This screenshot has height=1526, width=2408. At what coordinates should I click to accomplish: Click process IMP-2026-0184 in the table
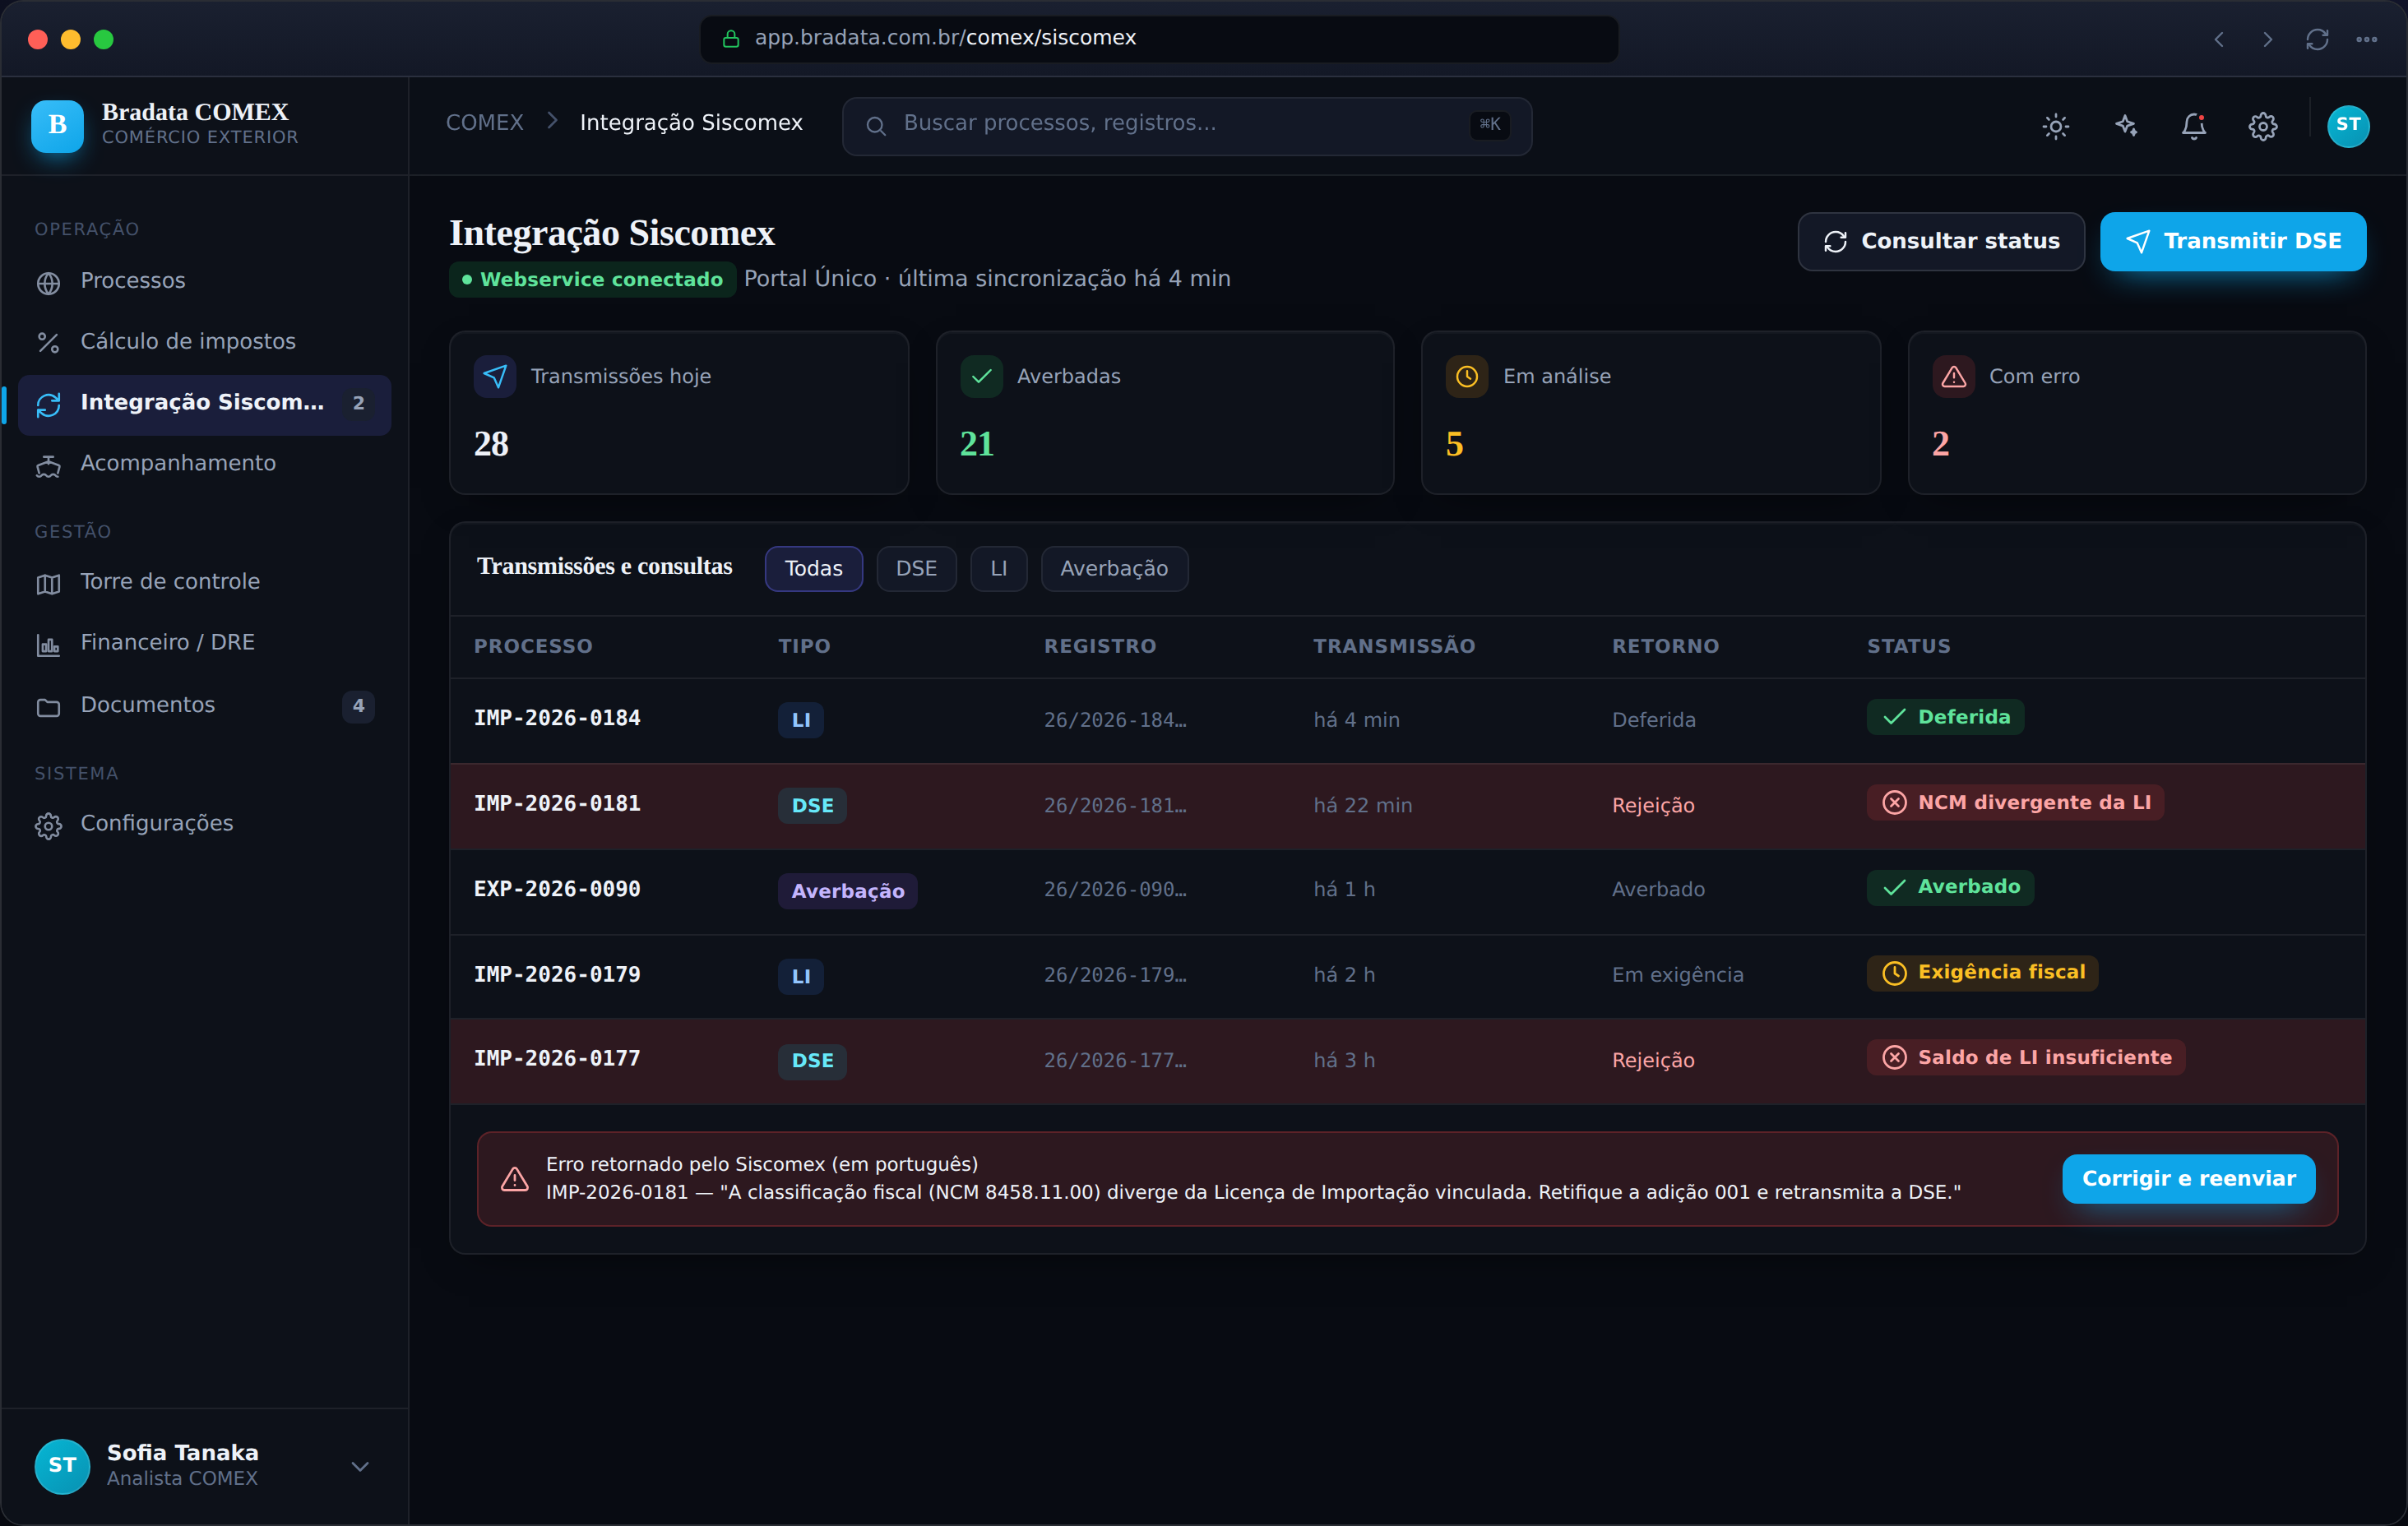point(557,719)
